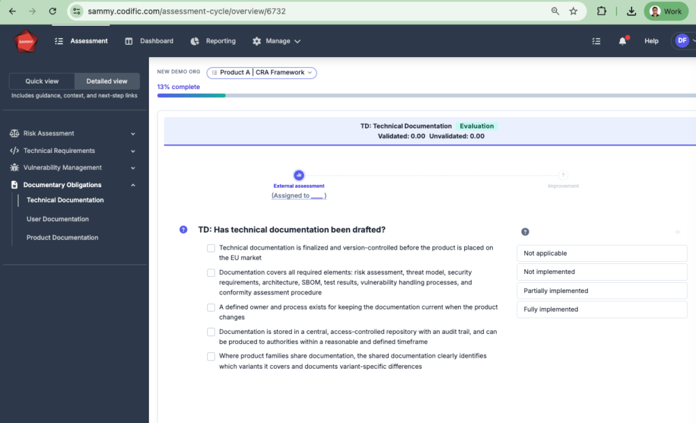Check 'Documentation covers all required elements' box
696x423 pixels.
211,273
